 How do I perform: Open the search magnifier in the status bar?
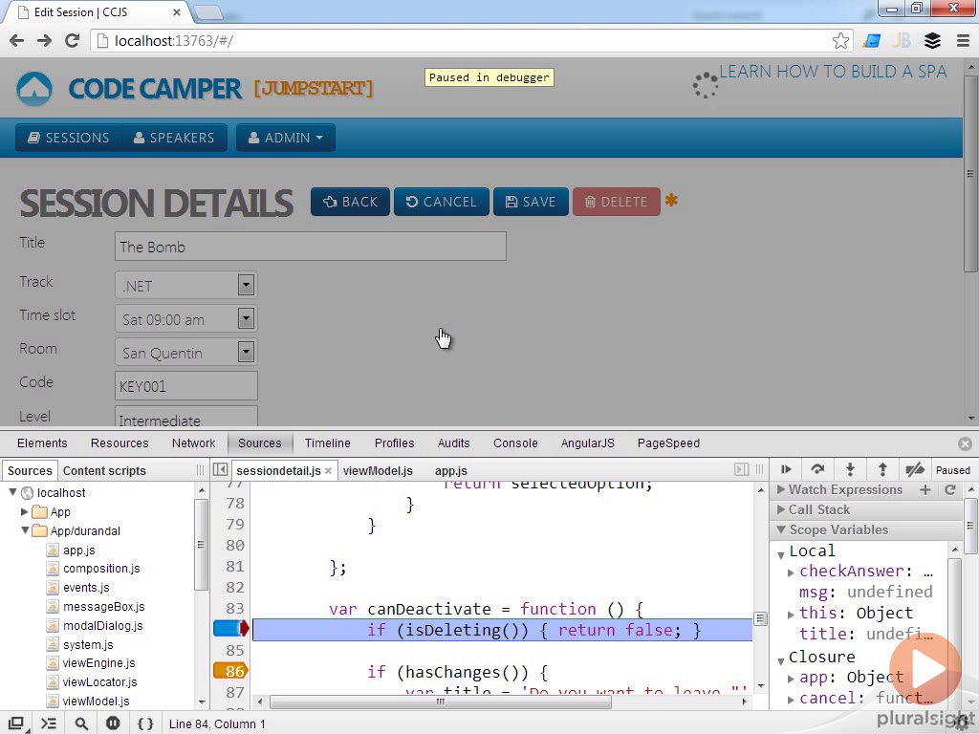pyautogui.click(x=81, y=723)
